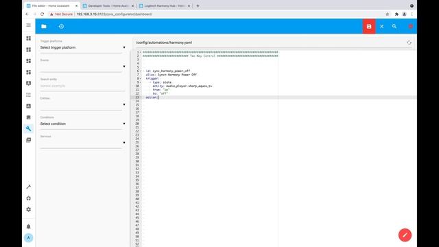Open the browser extensions puzzle icon

pyautogui.click(x=396, y=14)
